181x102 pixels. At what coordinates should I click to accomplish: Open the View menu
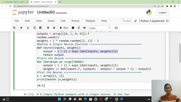point(39,21)
